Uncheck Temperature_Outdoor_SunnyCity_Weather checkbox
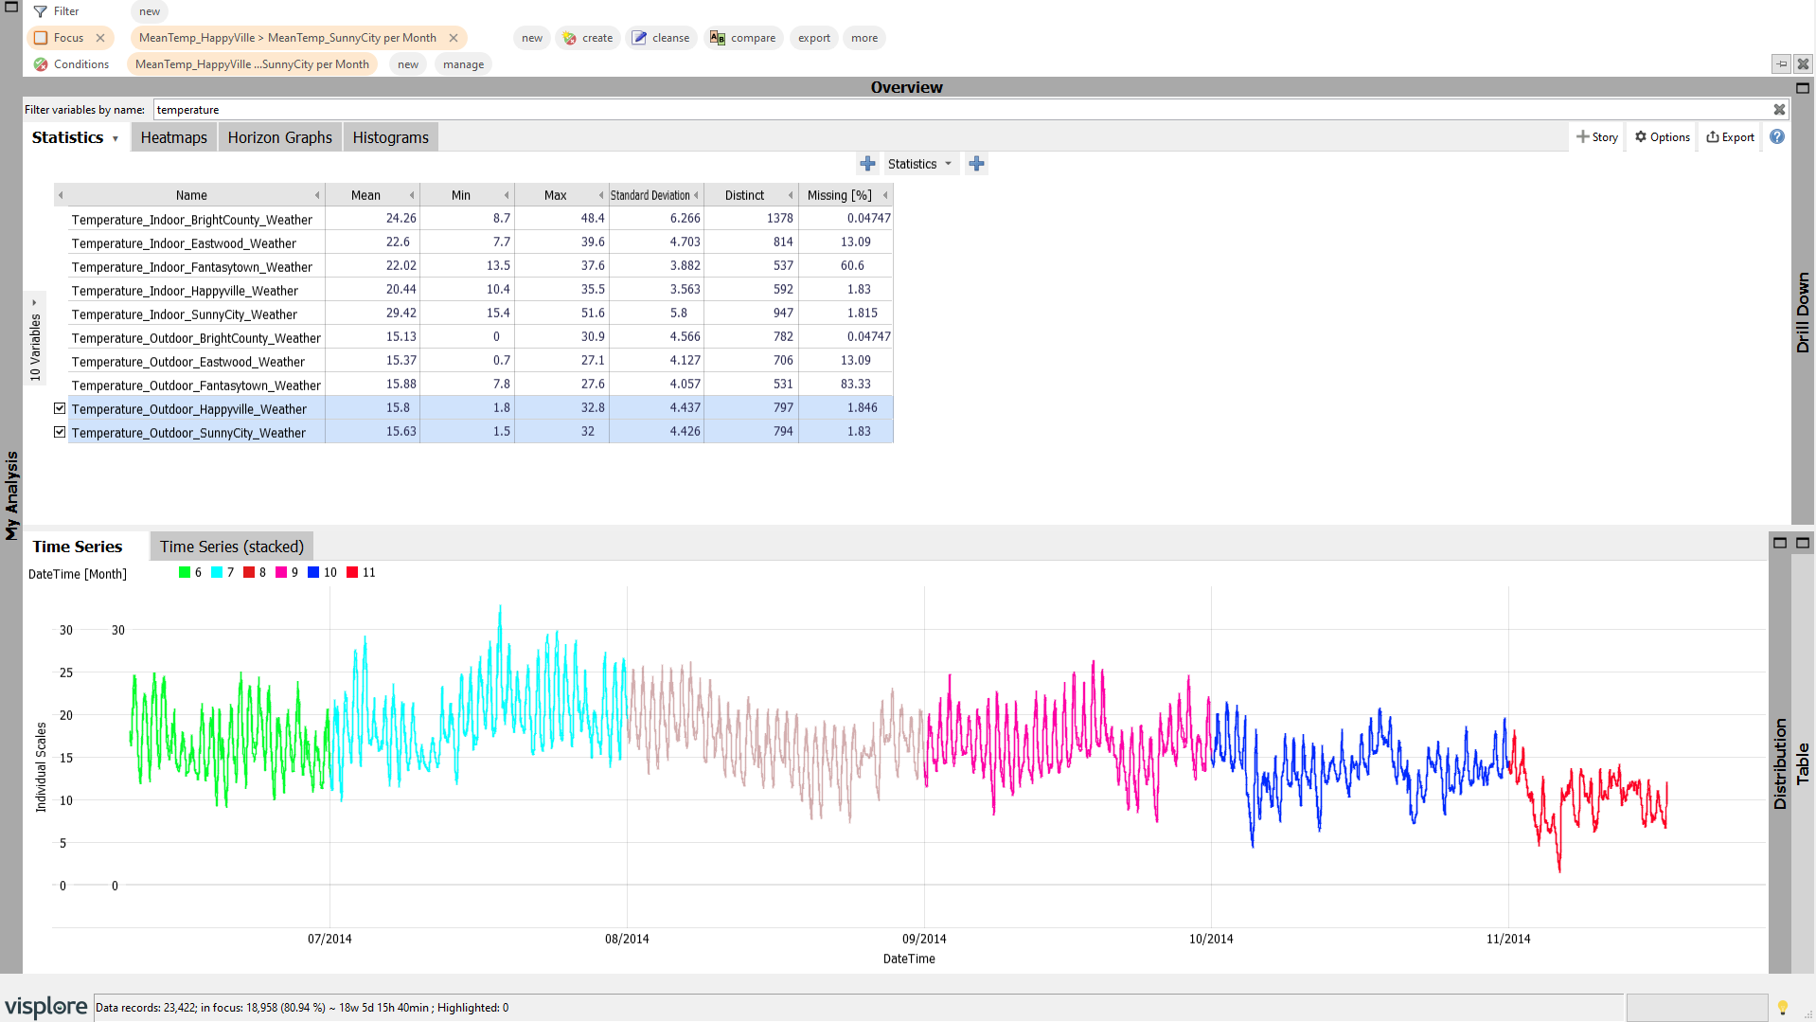Viewport: 1816px width, 1022px height. coord(60,432)
